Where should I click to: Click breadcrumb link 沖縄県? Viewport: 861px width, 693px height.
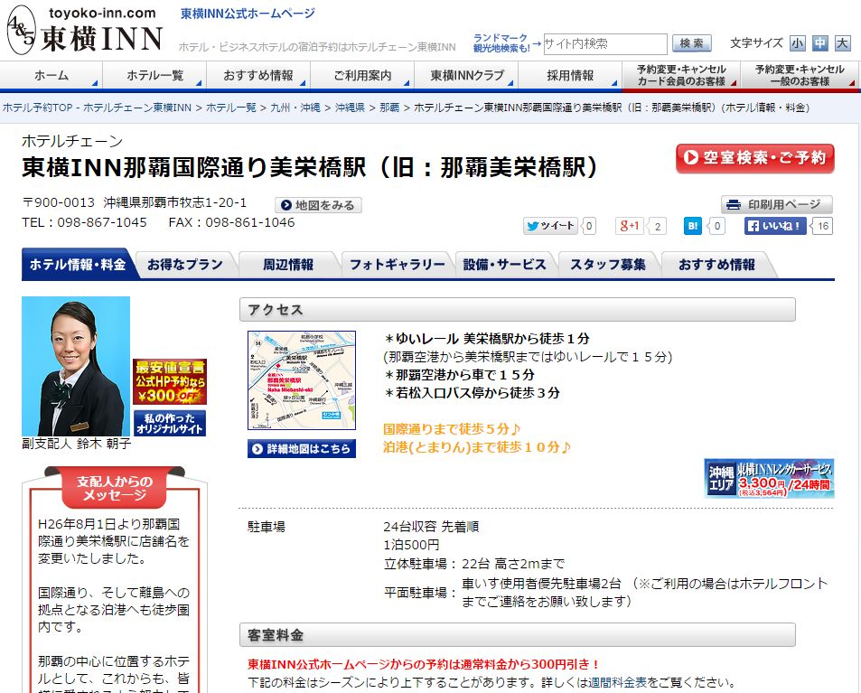[x=350, y=108]
